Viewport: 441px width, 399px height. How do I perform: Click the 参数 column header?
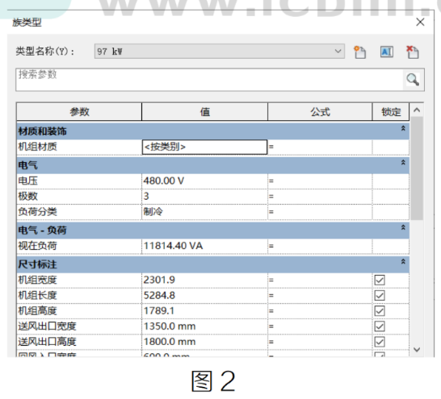coord(79,112)
